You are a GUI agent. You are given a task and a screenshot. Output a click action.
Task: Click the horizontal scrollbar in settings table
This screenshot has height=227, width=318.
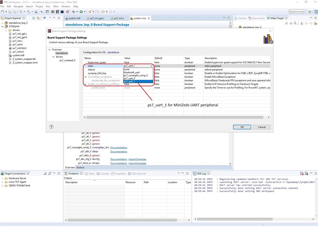(x=175, y=117)
